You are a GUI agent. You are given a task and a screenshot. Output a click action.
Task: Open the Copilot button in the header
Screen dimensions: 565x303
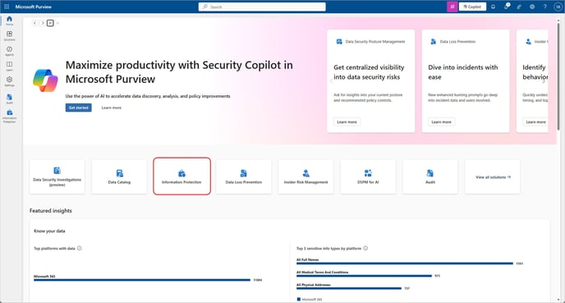click(472, 7)
